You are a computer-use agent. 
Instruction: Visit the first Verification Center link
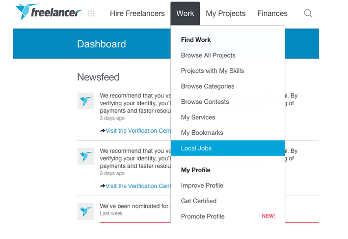pos(138,131)
